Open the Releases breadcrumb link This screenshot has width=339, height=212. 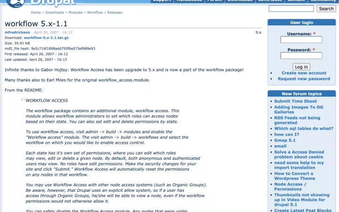point(115,13)
